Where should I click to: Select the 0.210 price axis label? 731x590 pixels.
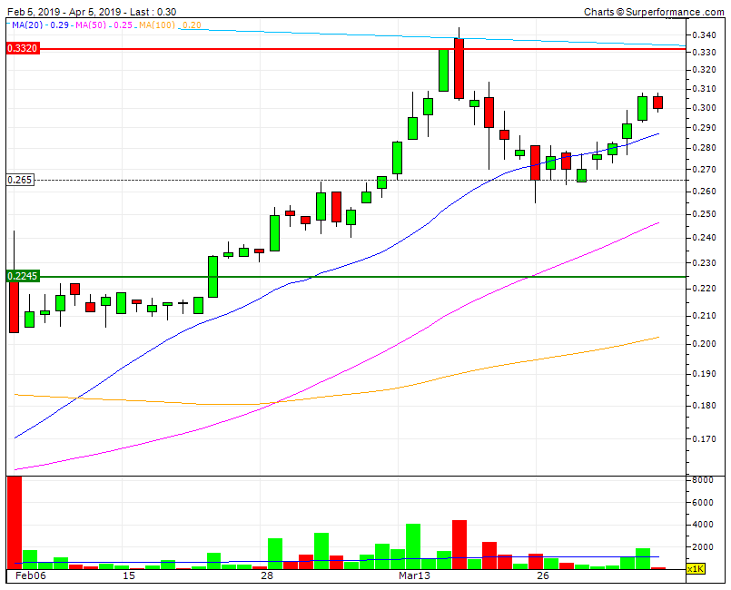pos(704,316)
